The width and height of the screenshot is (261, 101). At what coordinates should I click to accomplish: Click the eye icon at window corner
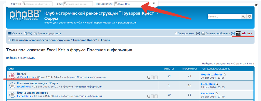[256, 5]
